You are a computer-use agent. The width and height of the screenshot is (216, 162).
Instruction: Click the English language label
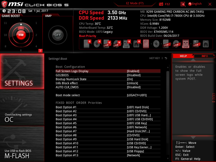point(197,4)
